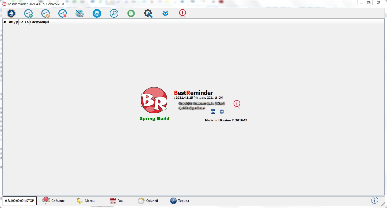Click the 'Со' column header
Image resolution: width=387 pixels, height=208 pixels.
click(26, 22)
